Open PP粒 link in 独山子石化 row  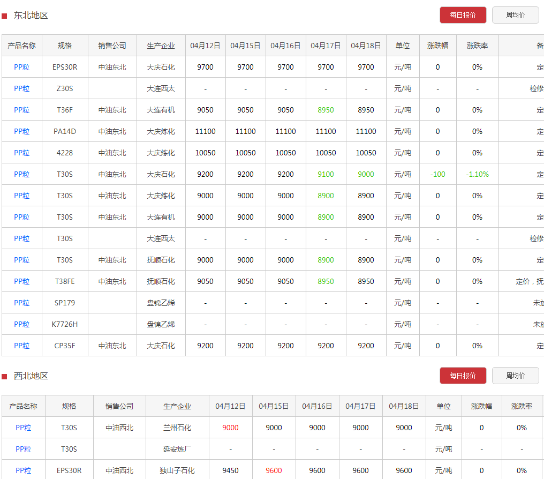[x=23, y=470]
